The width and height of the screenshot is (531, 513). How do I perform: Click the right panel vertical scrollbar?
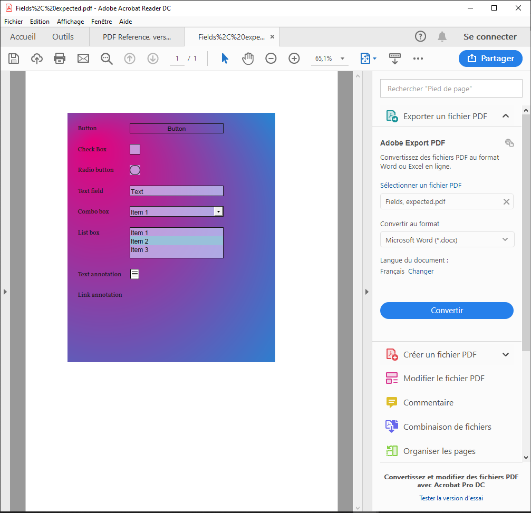click(x=526, y=232)
